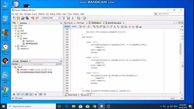Collapse the Feistel project folder node

click(13, 28)
